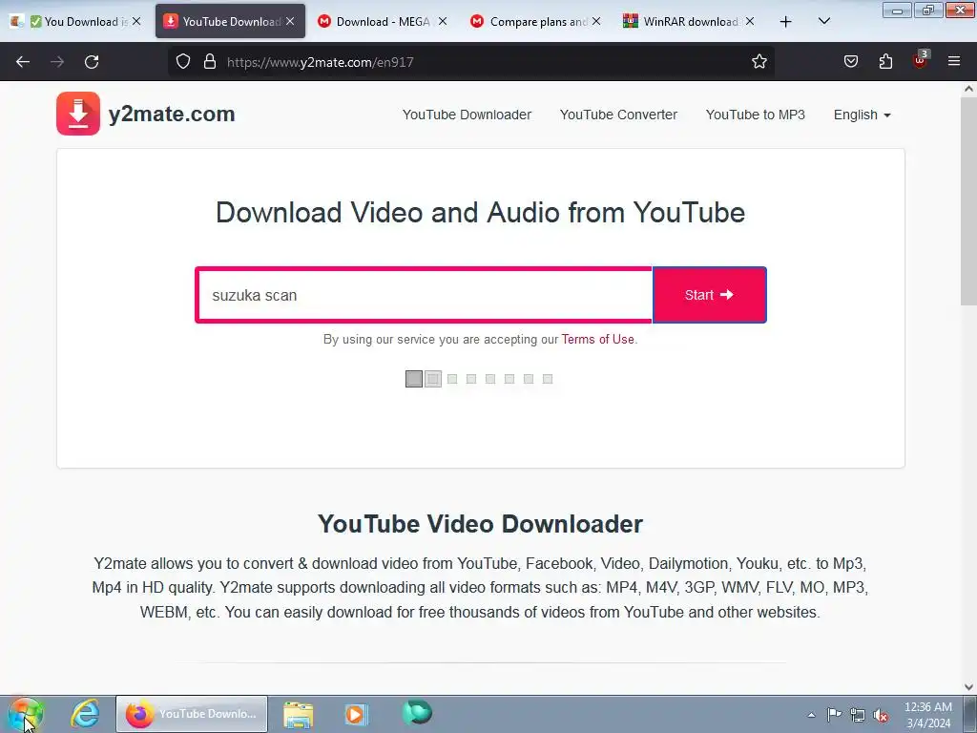This screenshot has width=977, height=733.
Task: Open the green bird app on the taskbar
Action: tap(417, 712)
